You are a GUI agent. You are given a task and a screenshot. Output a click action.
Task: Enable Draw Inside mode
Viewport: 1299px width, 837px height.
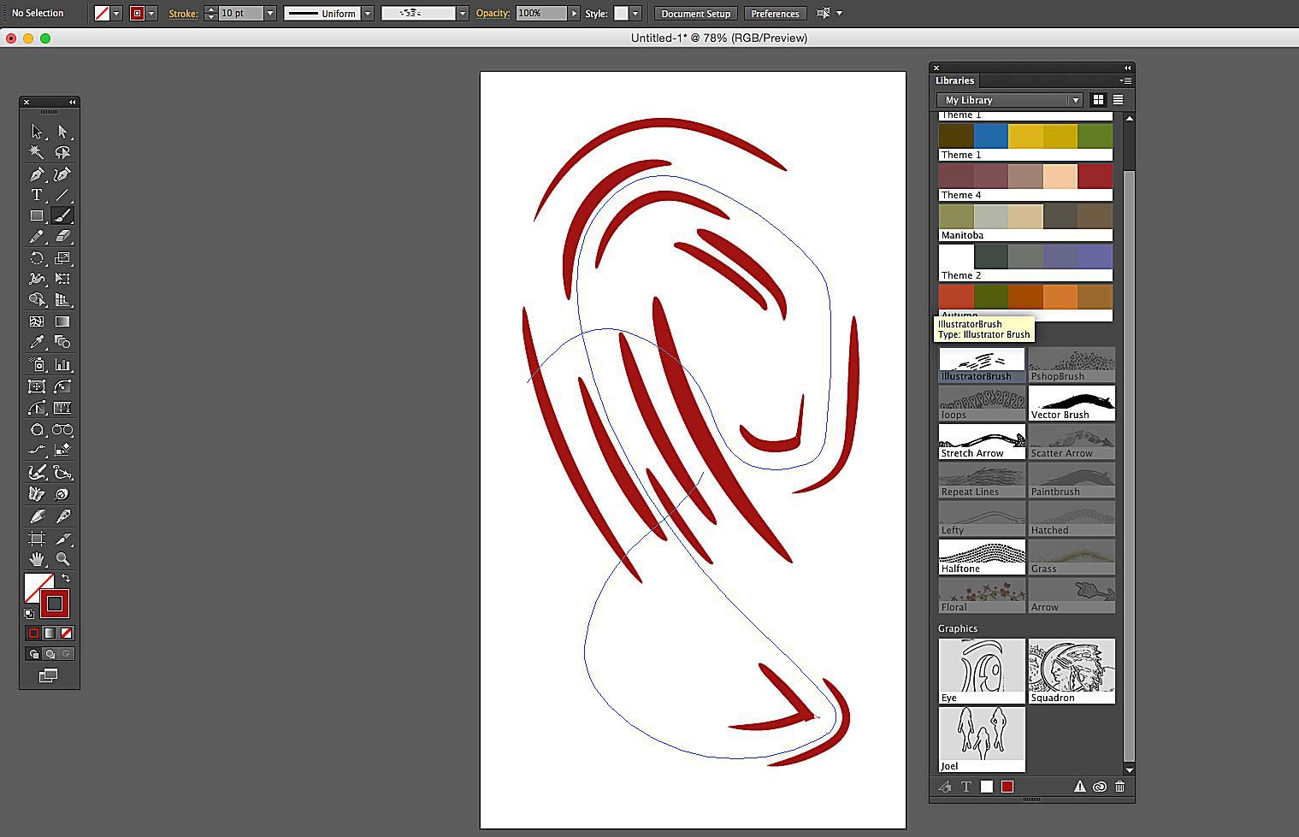(67, 654)
